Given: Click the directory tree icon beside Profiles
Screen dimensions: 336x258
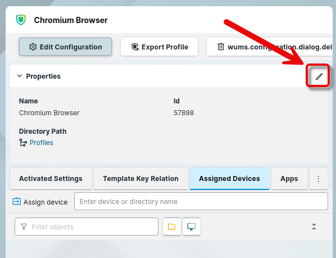Looking at the screenshot, I should (x=23, y=143).
